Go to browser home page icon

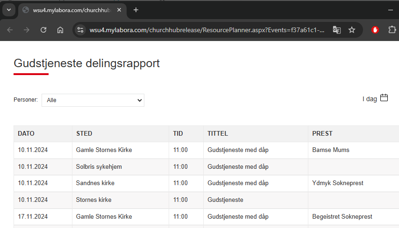(x=60, y=30)
